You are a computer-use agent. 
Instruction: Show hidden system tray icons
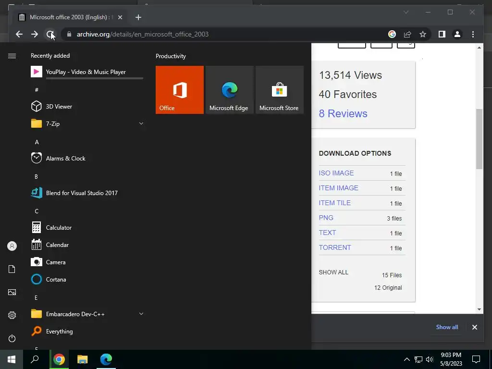tap(406, 359)
